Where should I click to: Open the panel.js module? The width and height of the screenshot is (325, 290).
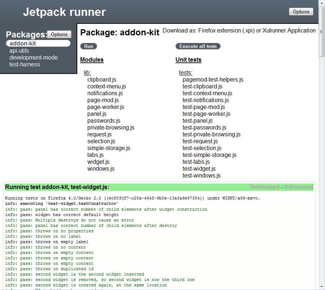pyautogui.click(x=97, y=114)
